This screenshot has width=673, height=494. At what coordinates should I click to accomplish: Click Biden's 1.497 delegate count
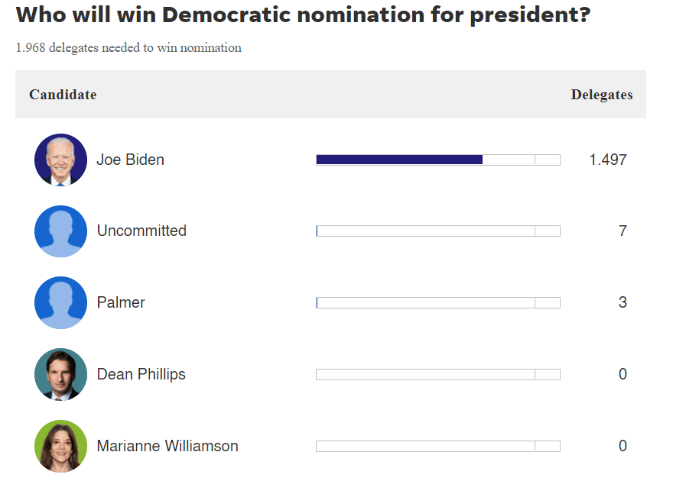coord(607,160)
